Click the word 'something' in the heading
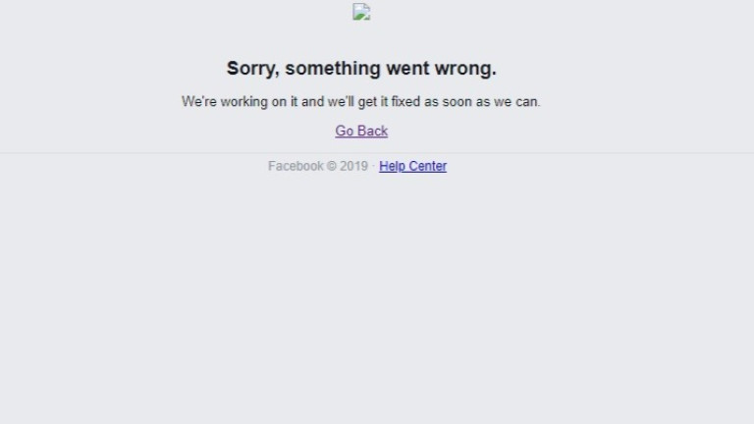Image resolution: width=754 pixels, height=424 pixels. coord(333,69)
